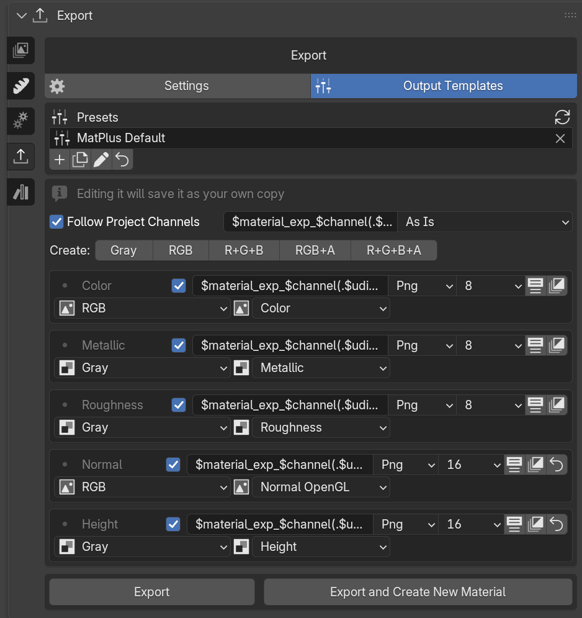This screenshot has width=582, height=618.
Task: Click the layers icon in Color row
Action: pos(557,286)
